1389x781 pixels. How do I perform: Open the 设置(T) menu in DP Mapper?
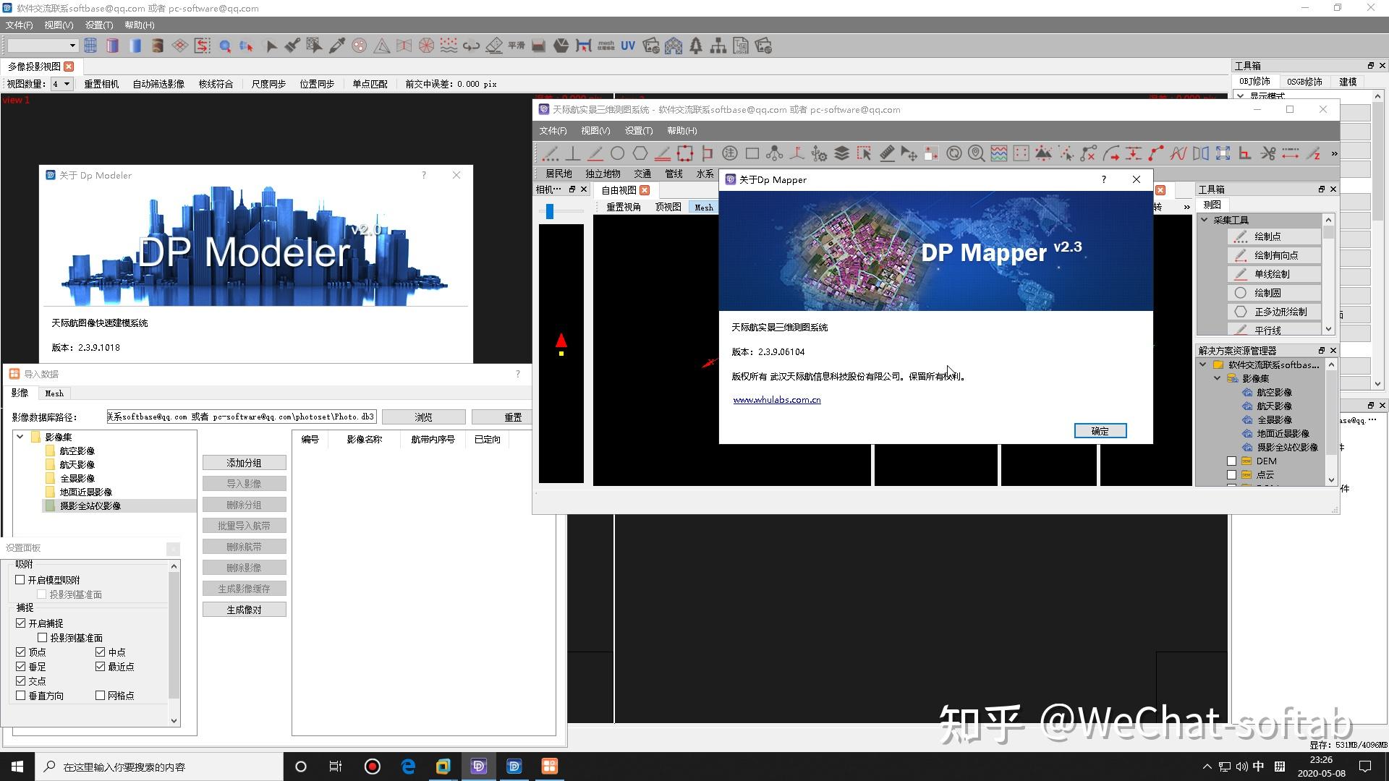pos(638,131)
